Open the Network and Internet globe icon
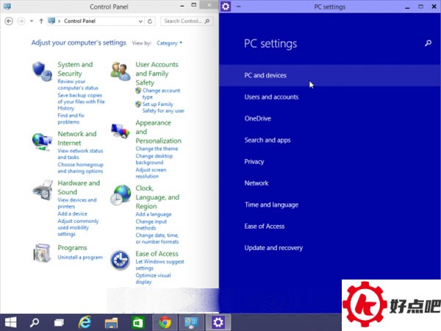Screen dimensions: 441x331 [42, 140]
